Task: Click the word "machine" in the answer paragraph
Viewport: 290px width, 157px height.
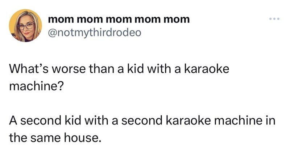Action: pos(238,120)
